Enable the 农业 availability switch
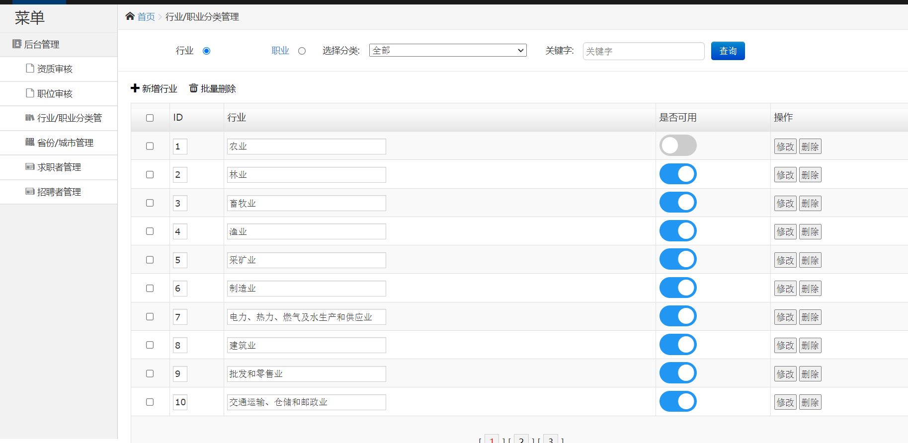Viewport: 908px width, 443px height. [x=678, y=146]
